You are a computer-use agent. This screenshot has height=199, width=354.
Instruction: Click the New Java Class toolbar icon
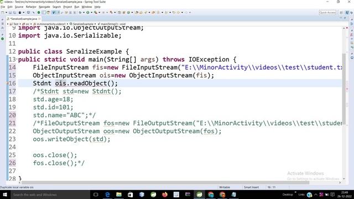pyautogui.click(x=128, y=12)
